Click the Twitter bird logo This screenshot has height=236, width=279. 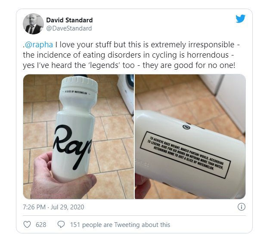point(240,18)
